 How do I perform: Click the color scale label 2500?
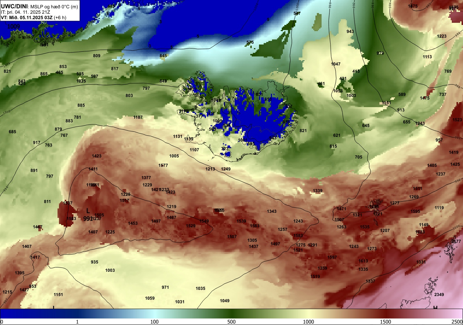coord(457,322)
